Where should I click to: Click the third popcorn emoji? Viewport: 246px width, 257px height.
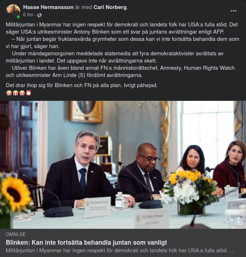point(22,93)
